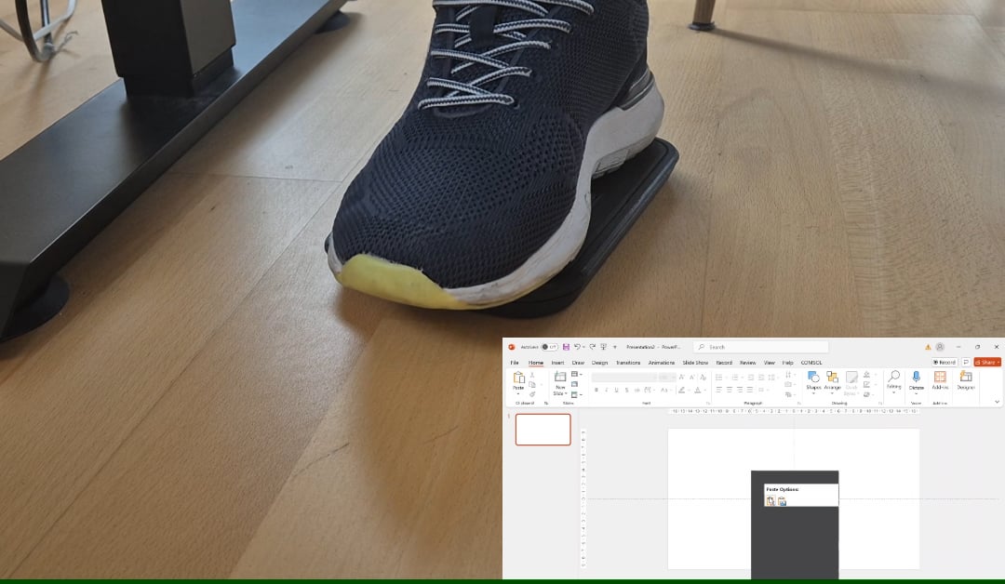Select the first slide thumbnail
This screenshot has width=1005, height=584.
click(x=543, y=429)
